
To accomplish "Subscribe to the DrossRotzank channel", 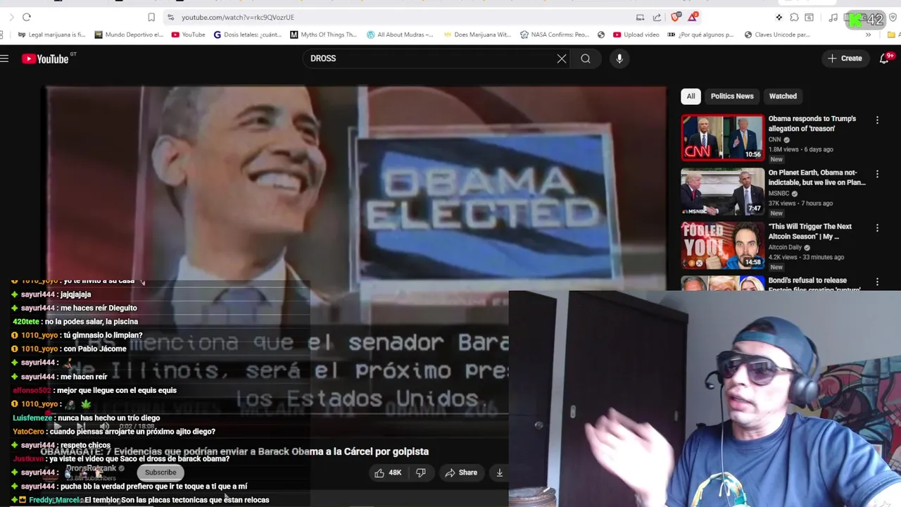I will (x=160, y=472).
